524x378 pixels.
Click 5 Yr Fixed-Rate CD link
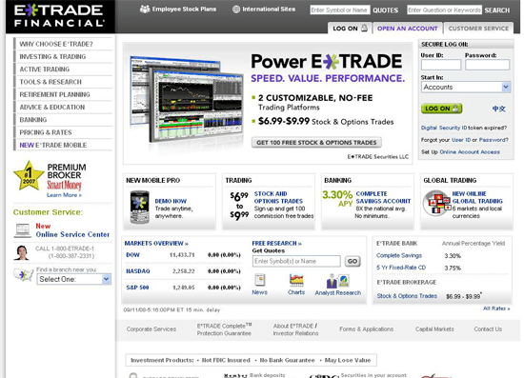pyautogui.click(x=401, y=268)
